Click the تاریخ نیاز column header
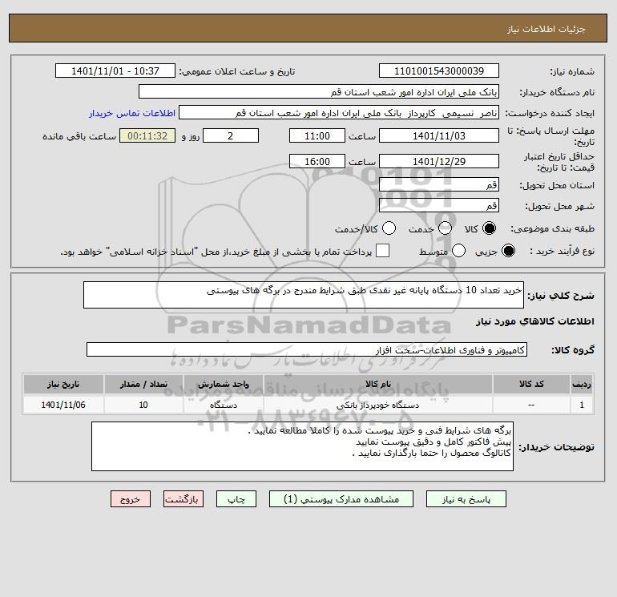The image size is (617, 597). pyautogui.click(x=63, y=384)
